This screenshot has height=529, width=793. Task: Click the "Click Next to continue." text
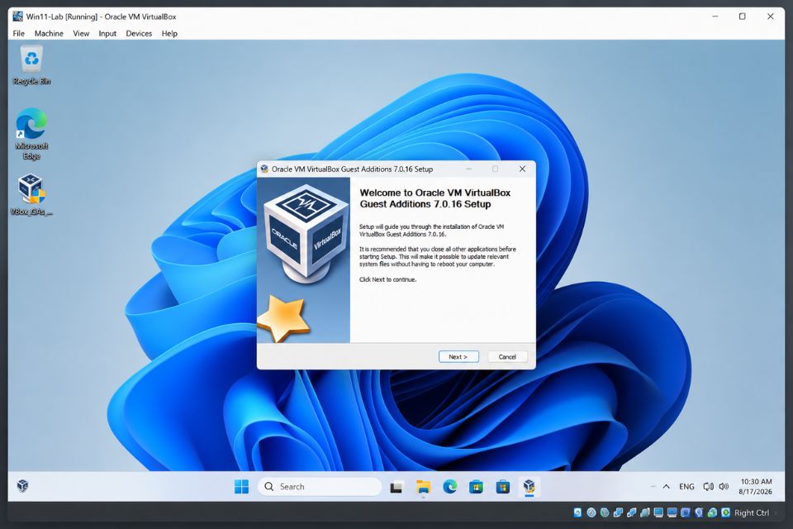pos(388,279)
